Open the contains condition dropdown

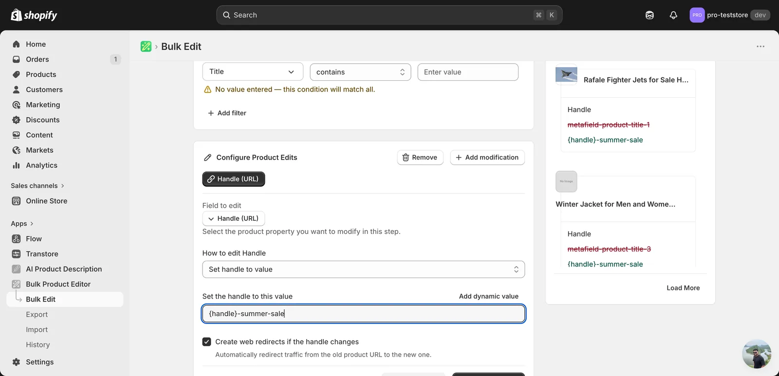(x=360, y=72)
